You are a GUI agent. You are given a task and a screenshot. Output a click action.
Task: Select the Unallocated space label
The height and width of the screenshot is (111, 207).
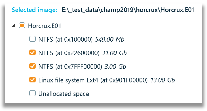[x=64, y=94]
